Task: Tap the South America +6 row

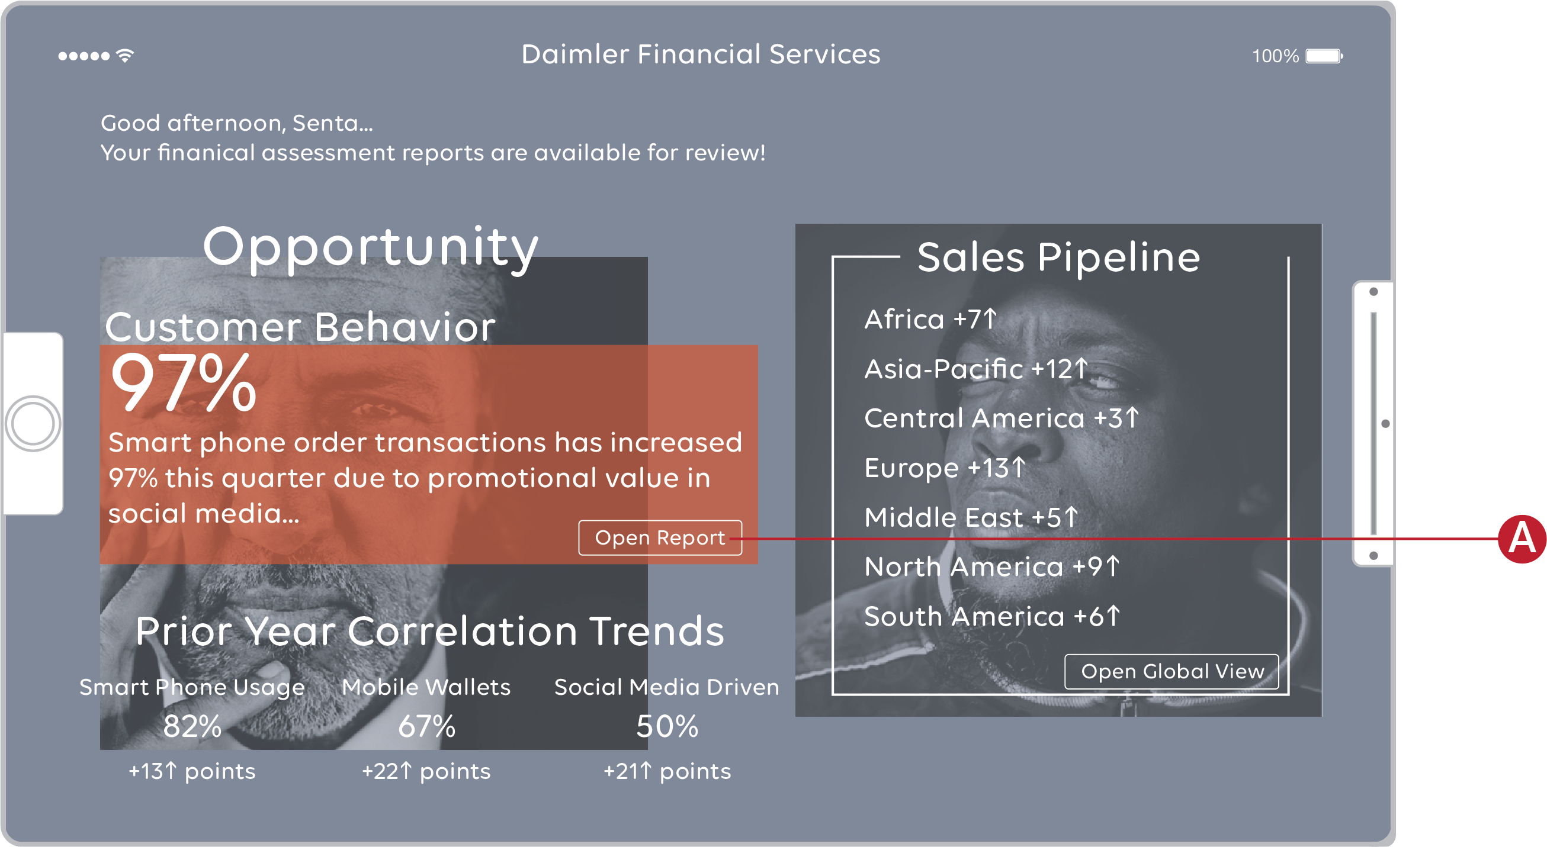Action: pos(991,617)
